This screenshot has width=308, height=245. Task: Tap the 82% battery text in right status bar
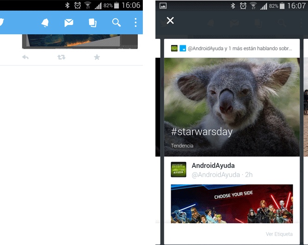click(x=274, y=6)
